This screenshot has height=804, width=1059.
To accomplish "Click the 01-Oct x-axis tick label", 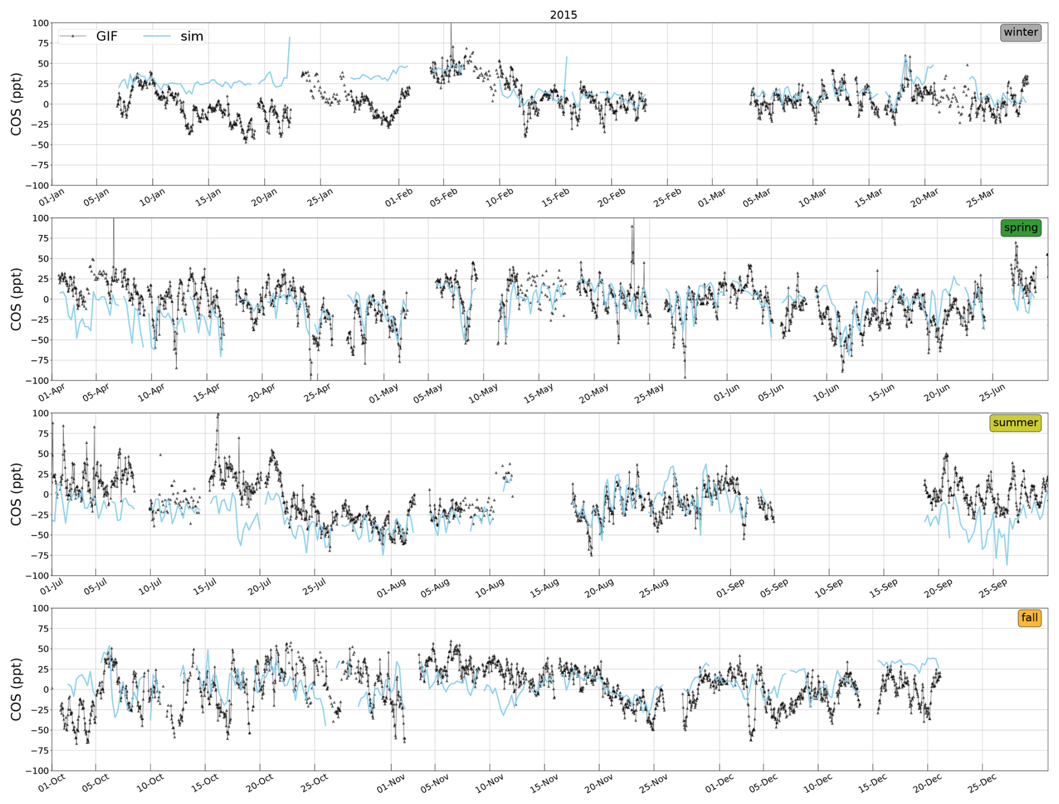I will pos(52,783).
